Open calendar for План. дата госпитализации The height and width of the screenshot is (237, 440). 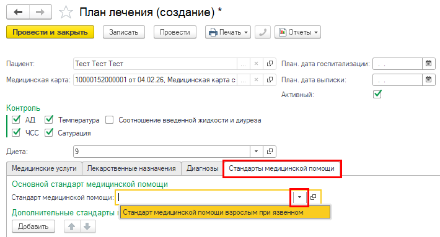tap(428, 64)
